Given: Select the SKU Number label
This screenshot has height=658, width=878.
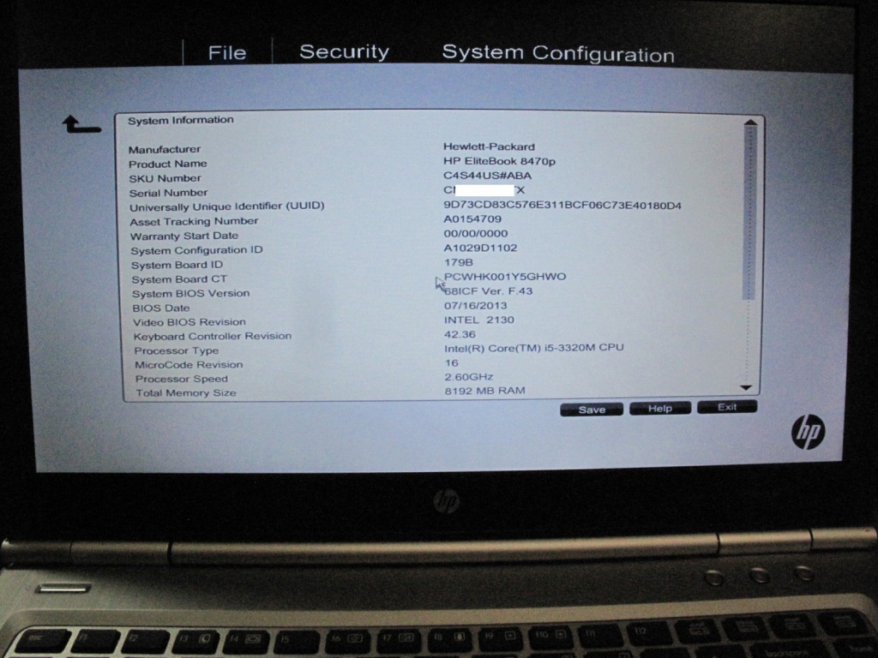Looking at the screenshot, I should (x=165, y=178).
